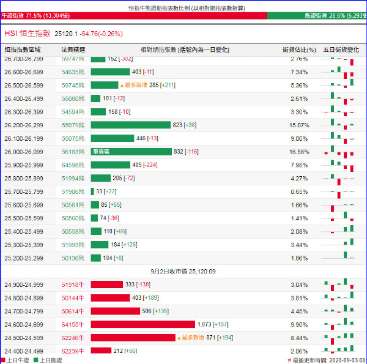Click the 24,800-24,899 range cell
The height and width of the screenshot is (364, 367).
(24, 298)
